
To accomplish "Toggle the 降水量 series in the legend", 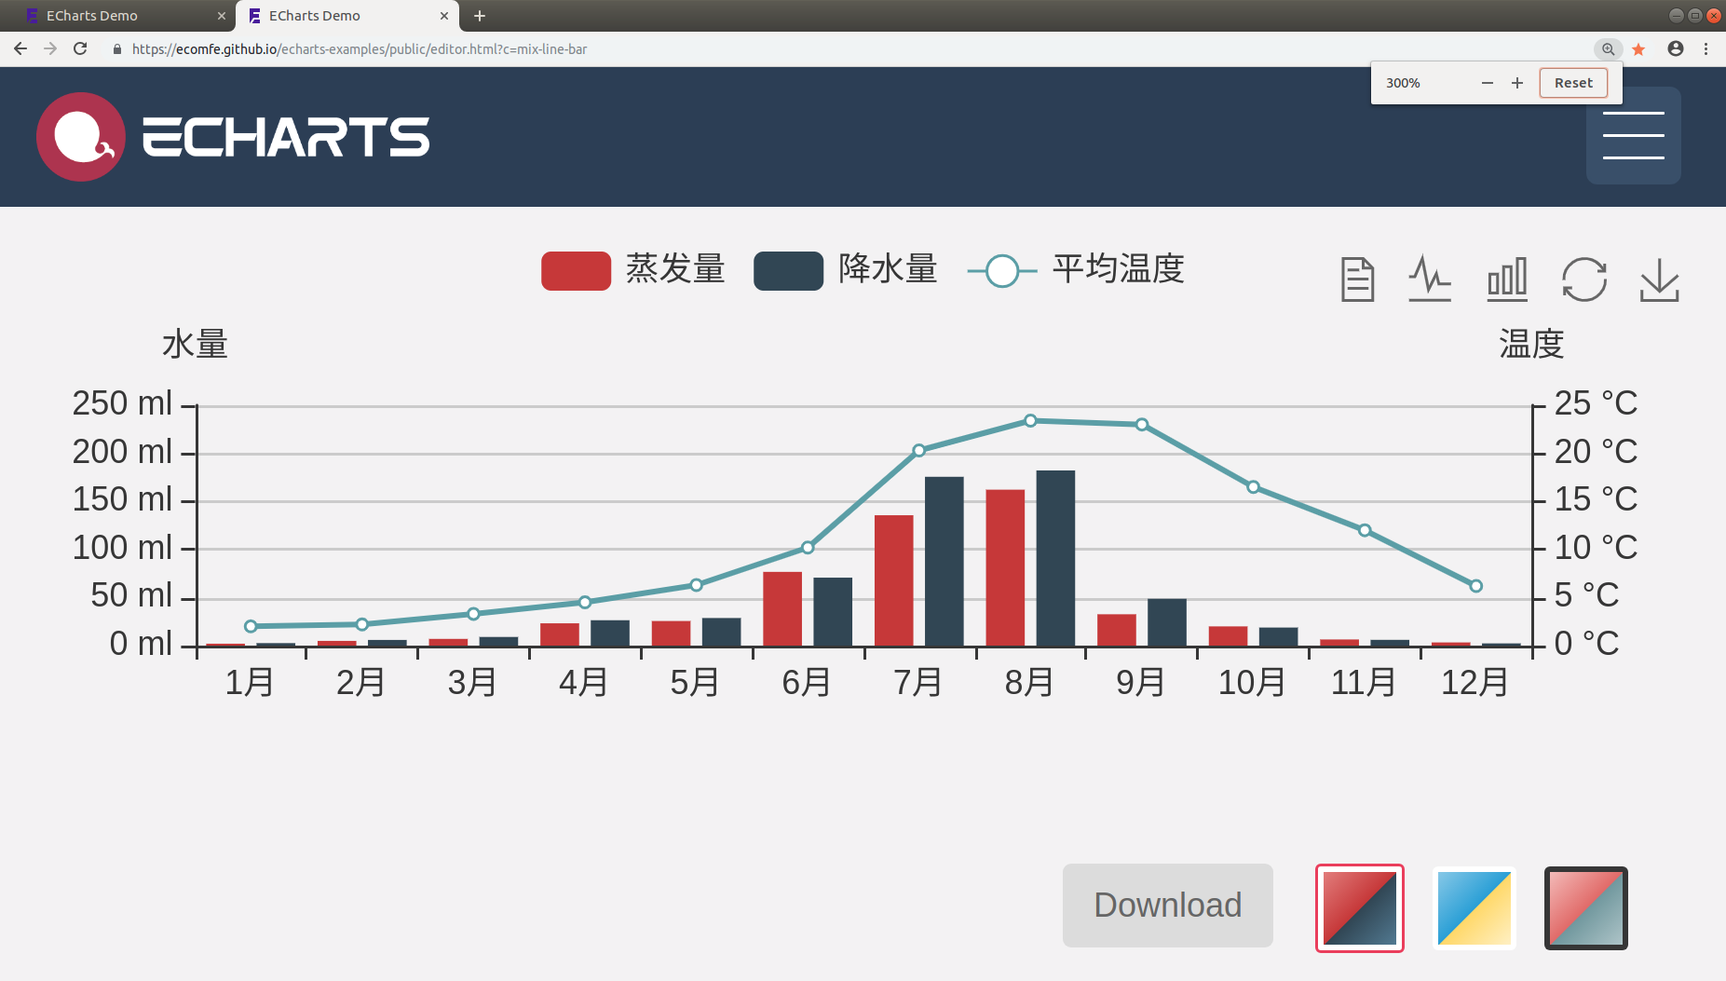I will coord(846,270).
